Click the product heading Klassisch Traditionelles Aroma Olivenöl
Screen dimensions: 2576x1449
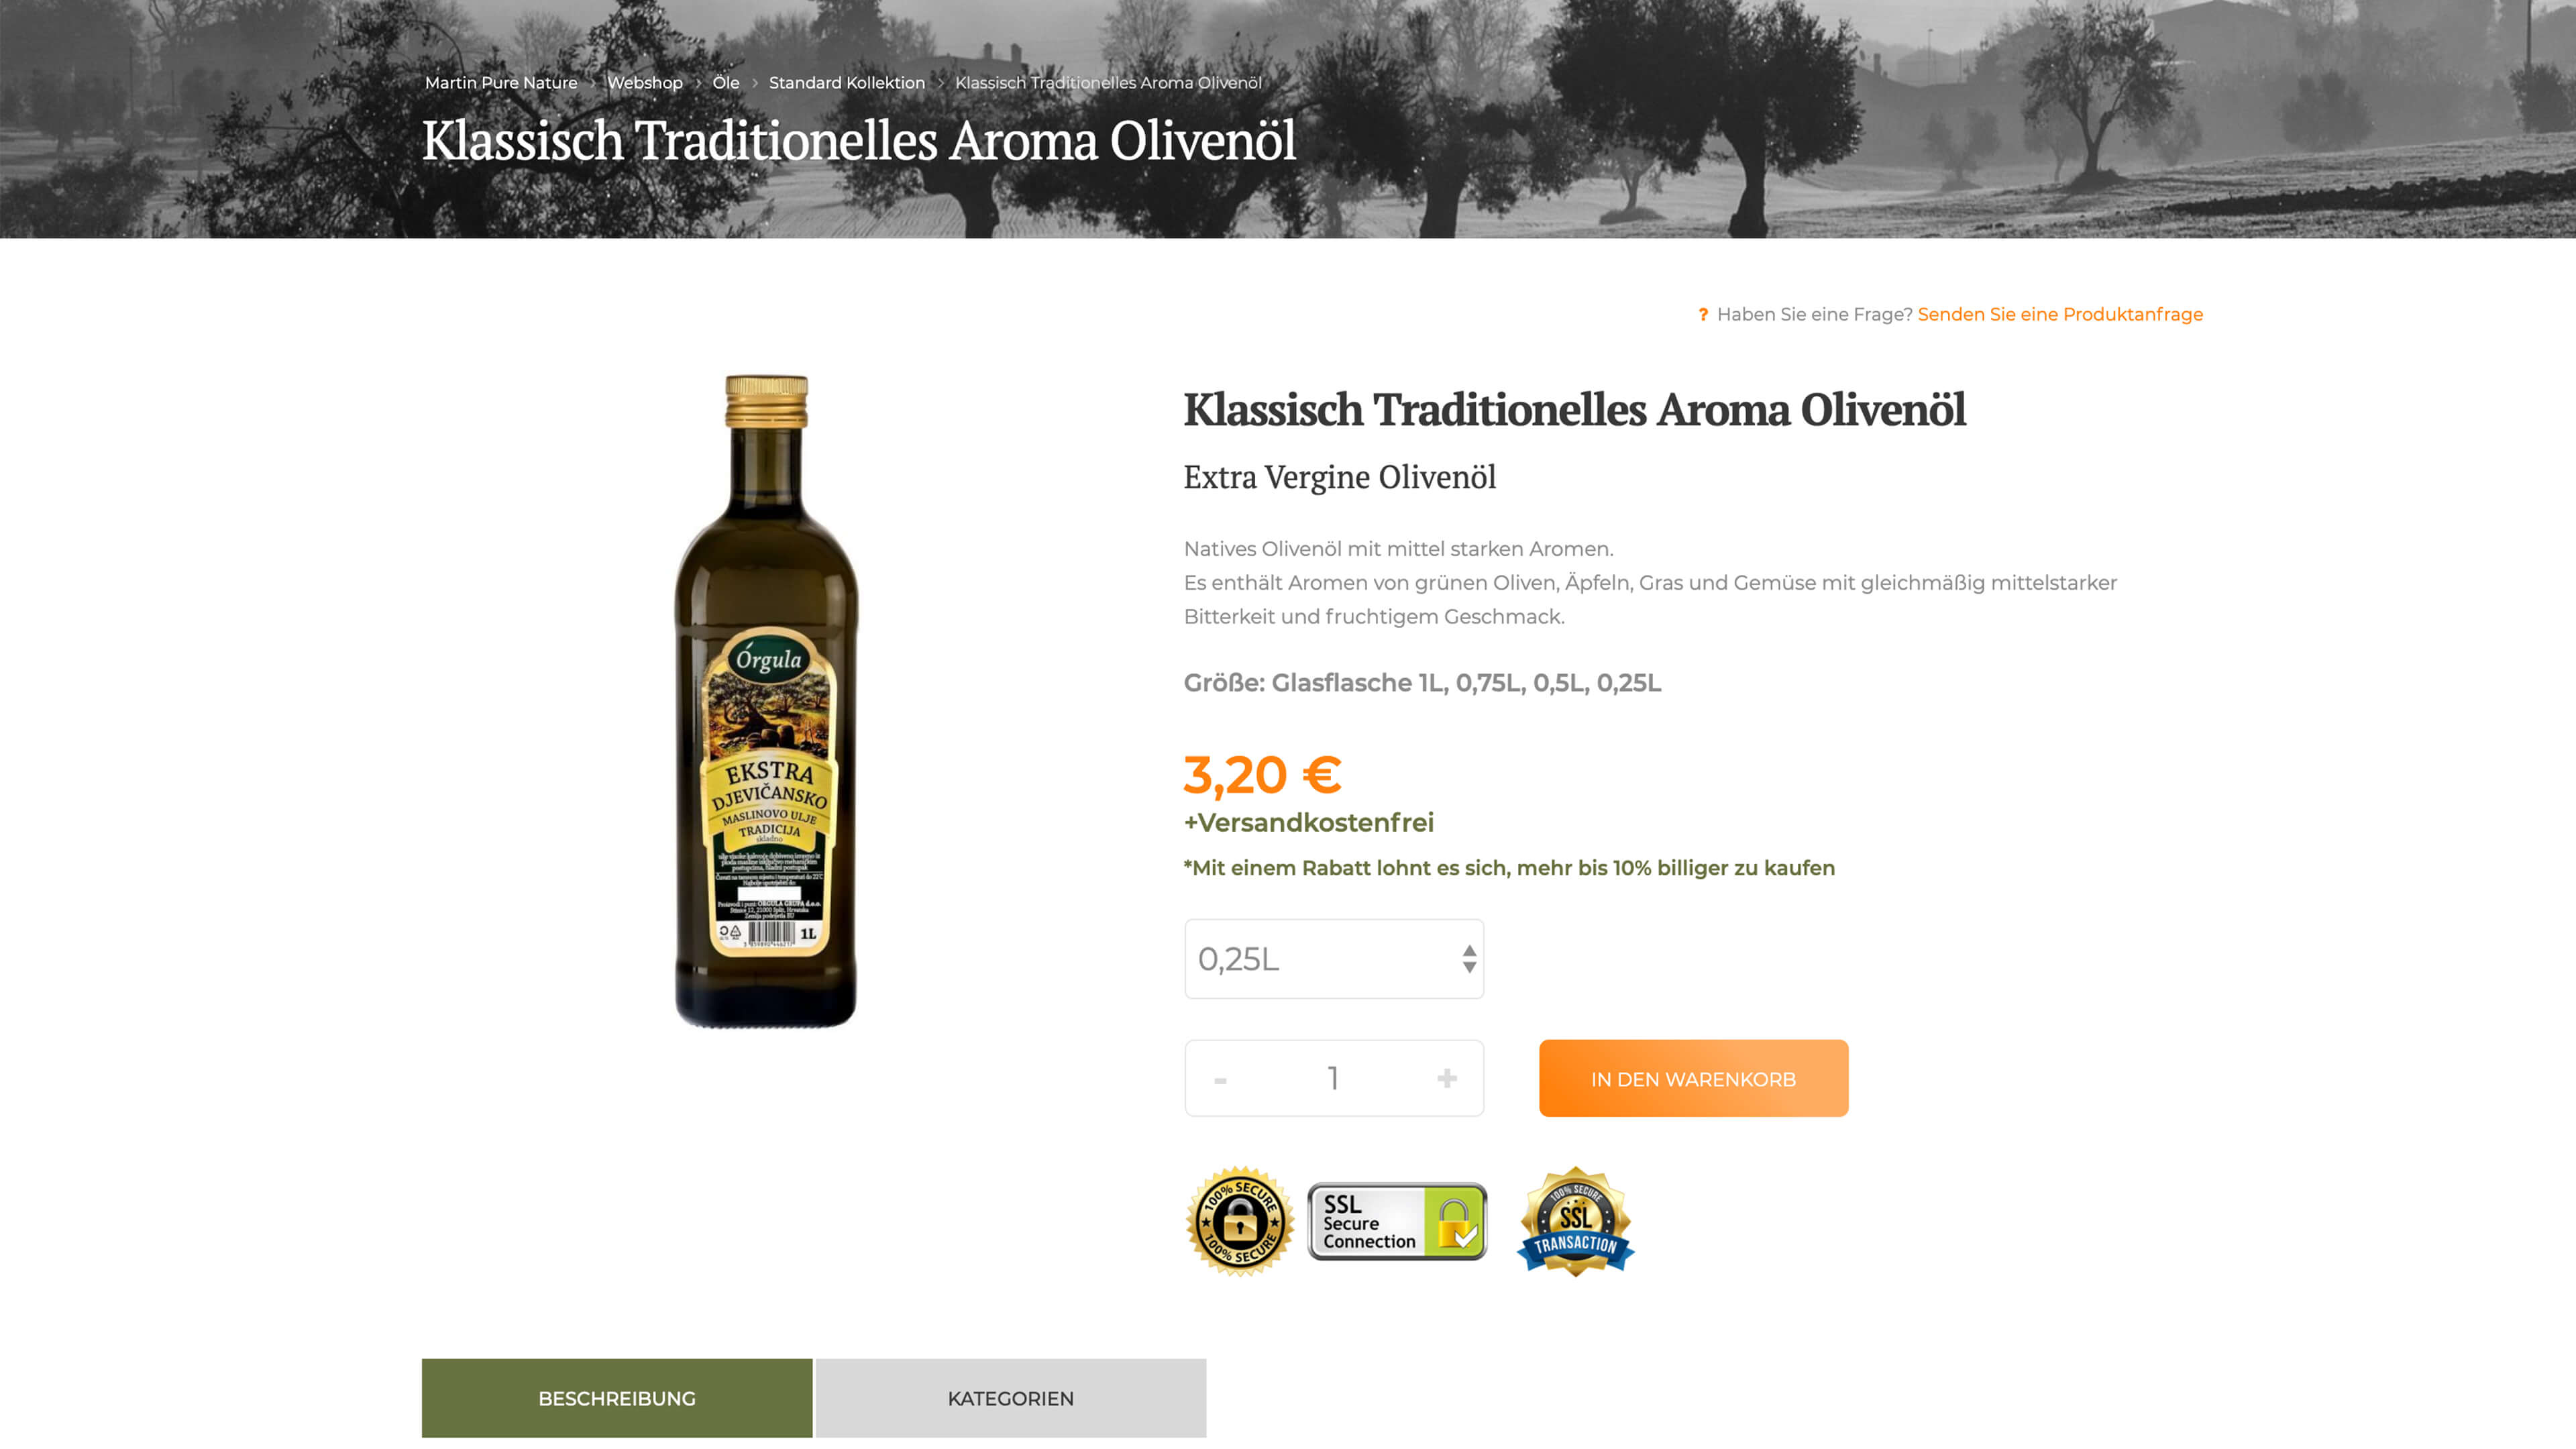click(x=1574, y=410)
